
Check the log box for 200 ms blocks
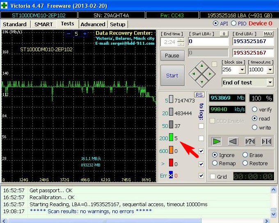pos(201,139)
